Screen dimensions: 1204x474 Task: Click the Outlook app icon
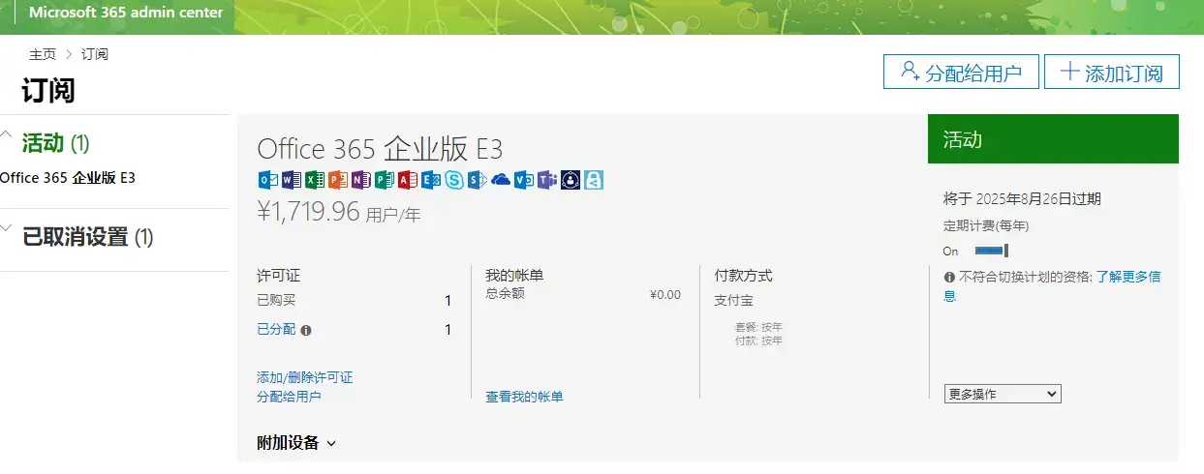pyautogui.click(x=267, y=180)
